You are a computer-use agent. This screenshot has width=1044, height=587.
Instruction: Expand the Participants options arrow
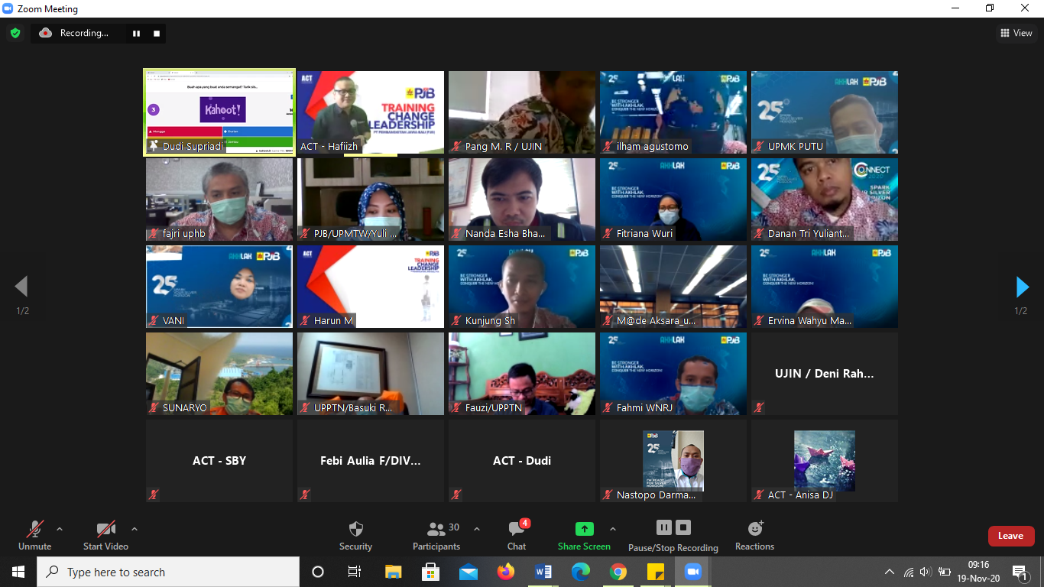[x=477, y=529]
